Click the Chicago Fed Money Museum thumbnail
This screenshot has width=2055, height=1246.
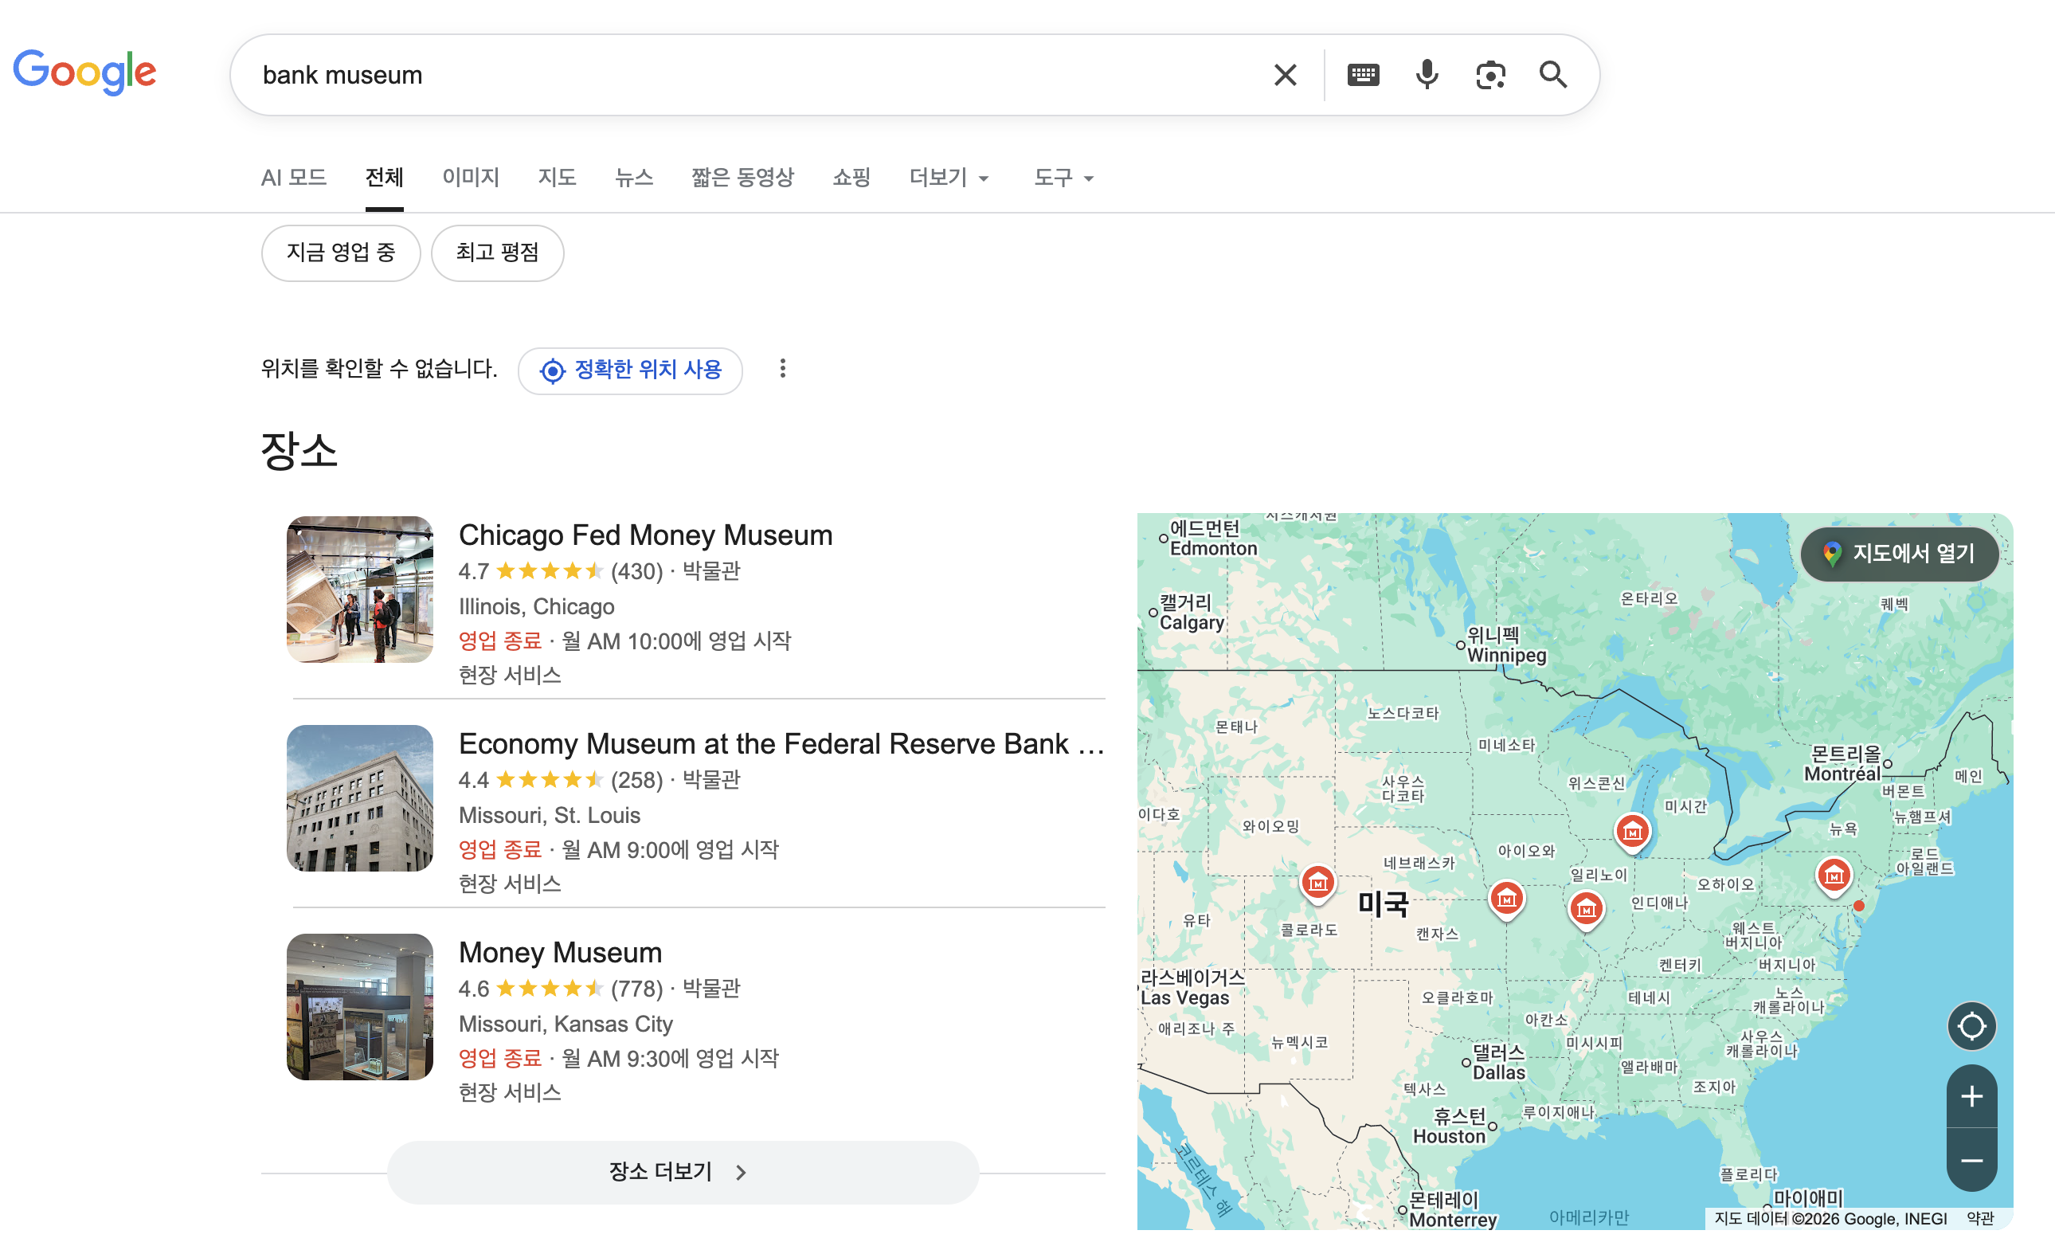(360, 590)
